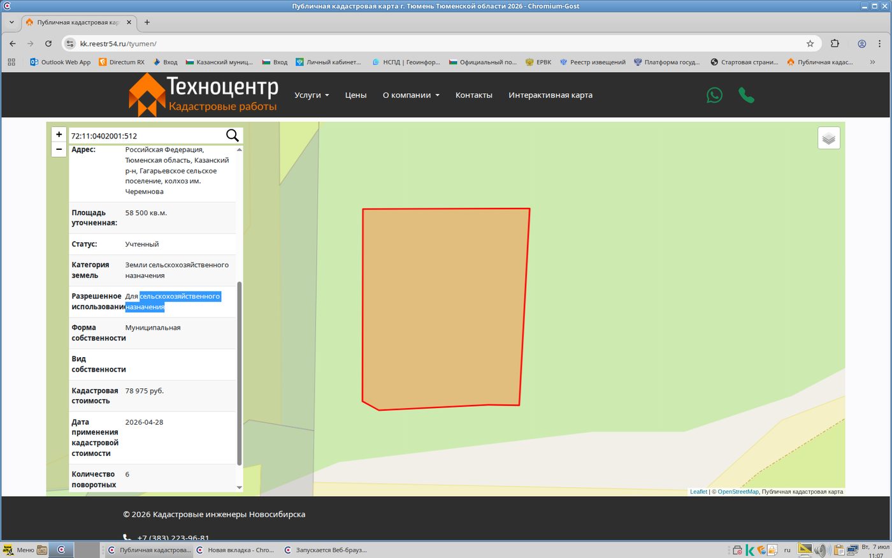892x558 pixels.
Task: Open the apps grid in bookmarks bar
Action: pos(11,62)
